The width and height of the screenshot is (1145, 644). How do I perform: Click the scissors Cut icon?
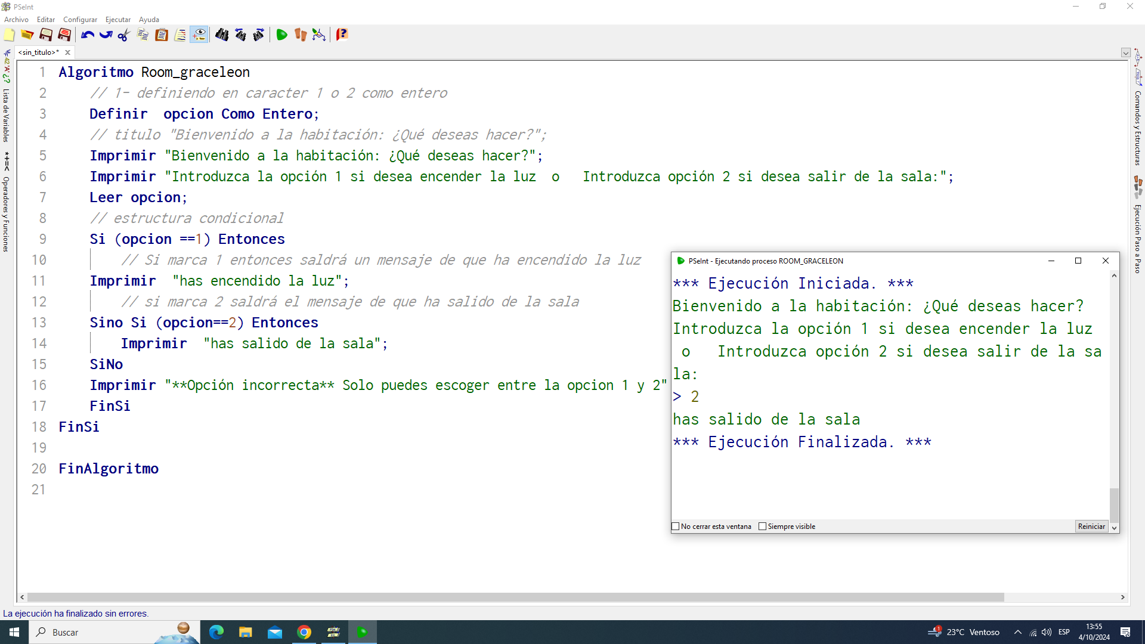pos(124,35)
